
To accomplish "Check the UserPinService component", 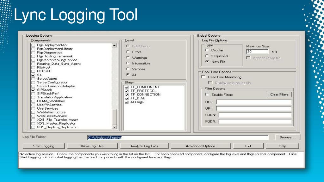I will coord(33,105).
